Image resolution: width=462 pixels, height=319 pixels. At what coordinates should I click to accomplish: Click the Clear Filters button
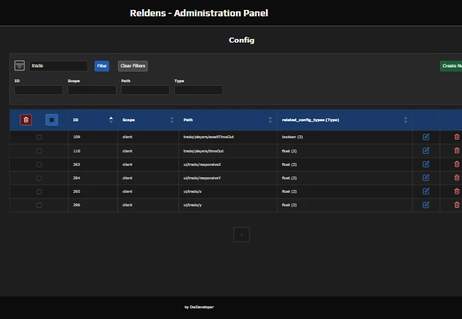[x=133, y=66]
